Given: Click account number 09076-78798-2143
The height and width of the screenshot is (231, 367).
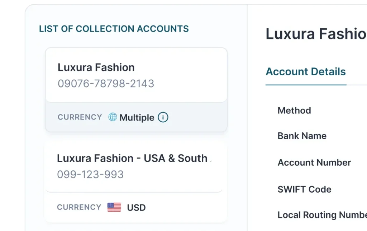Looking at the screenshot, I should (x=106, y=84).
